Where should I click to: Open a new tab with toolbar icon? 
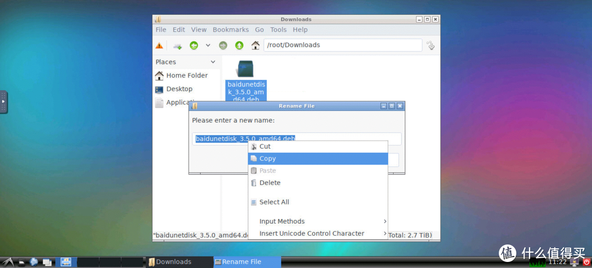[178, 45]
